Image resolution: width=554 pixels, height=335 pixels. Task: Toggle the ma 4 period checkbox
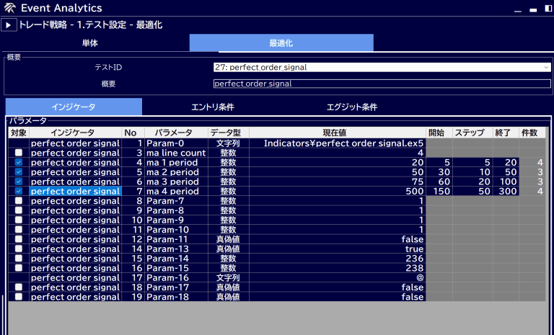(18, 192)
